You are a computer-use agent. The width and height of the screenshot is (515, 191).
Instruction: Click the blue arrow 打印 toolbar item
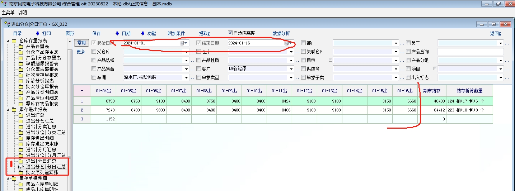coord(43,33)
